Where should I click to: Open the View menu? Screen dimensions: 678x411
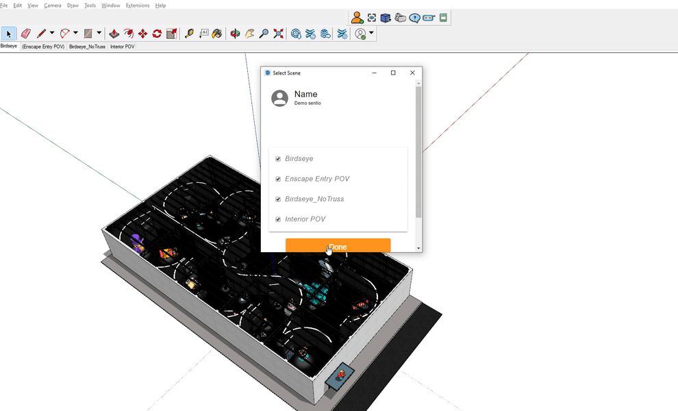point(33,5)
